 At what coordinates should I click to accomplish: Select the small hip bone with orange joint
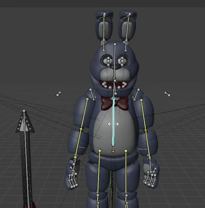(x=113, y=148)
